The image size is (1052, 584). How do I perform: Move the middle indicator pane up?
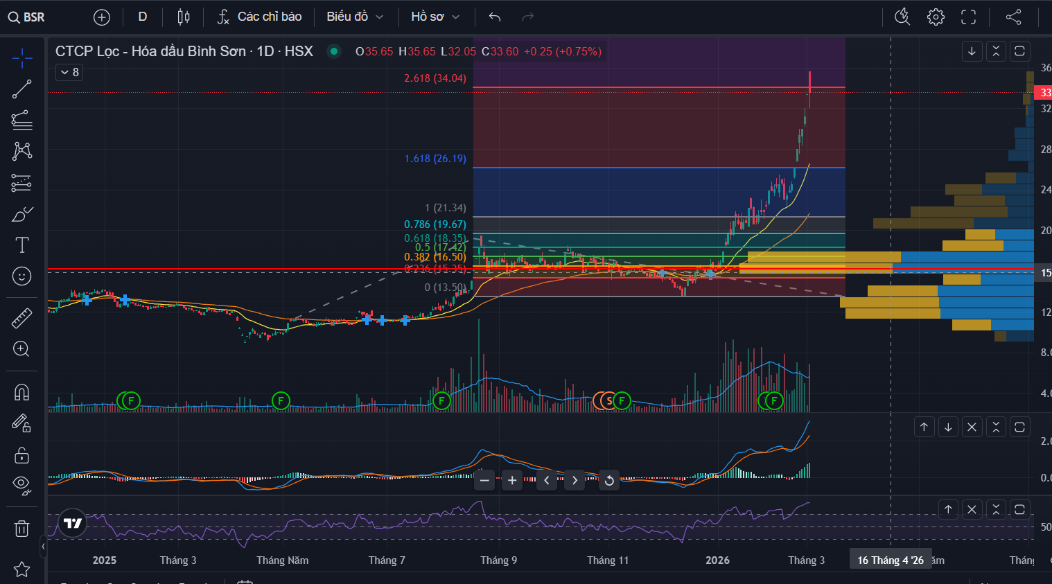click(924, 427)
